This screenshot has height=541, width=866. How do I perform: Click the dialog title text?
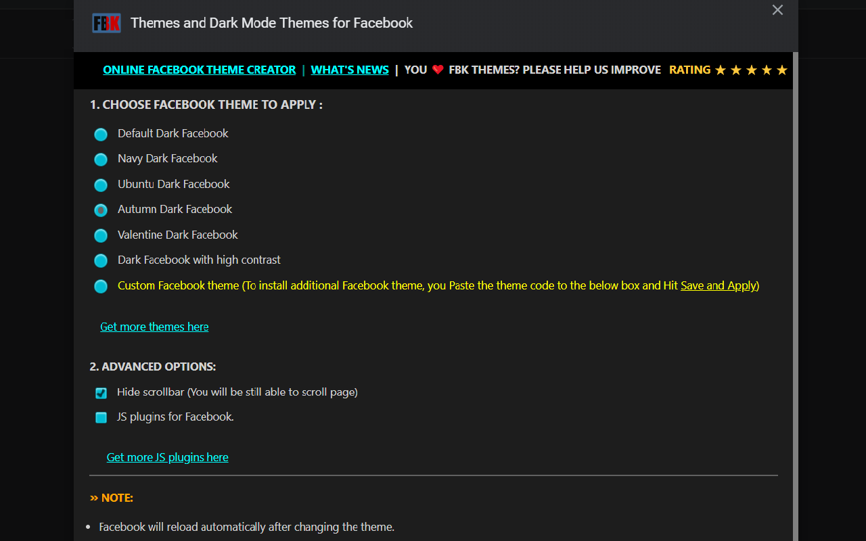coord(271,23)
